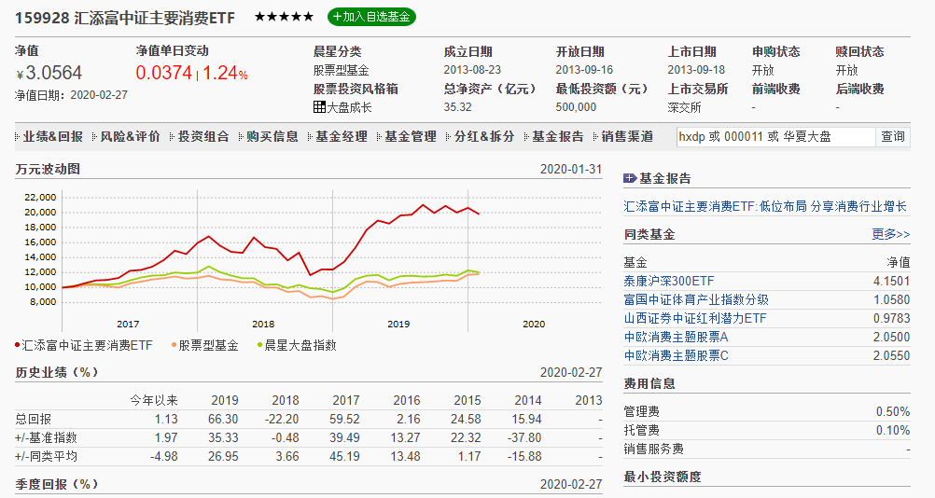The image size is (935, 498).
Task: Click the 历史业绩(%) section heading
Action: click(x=57, y=372)
